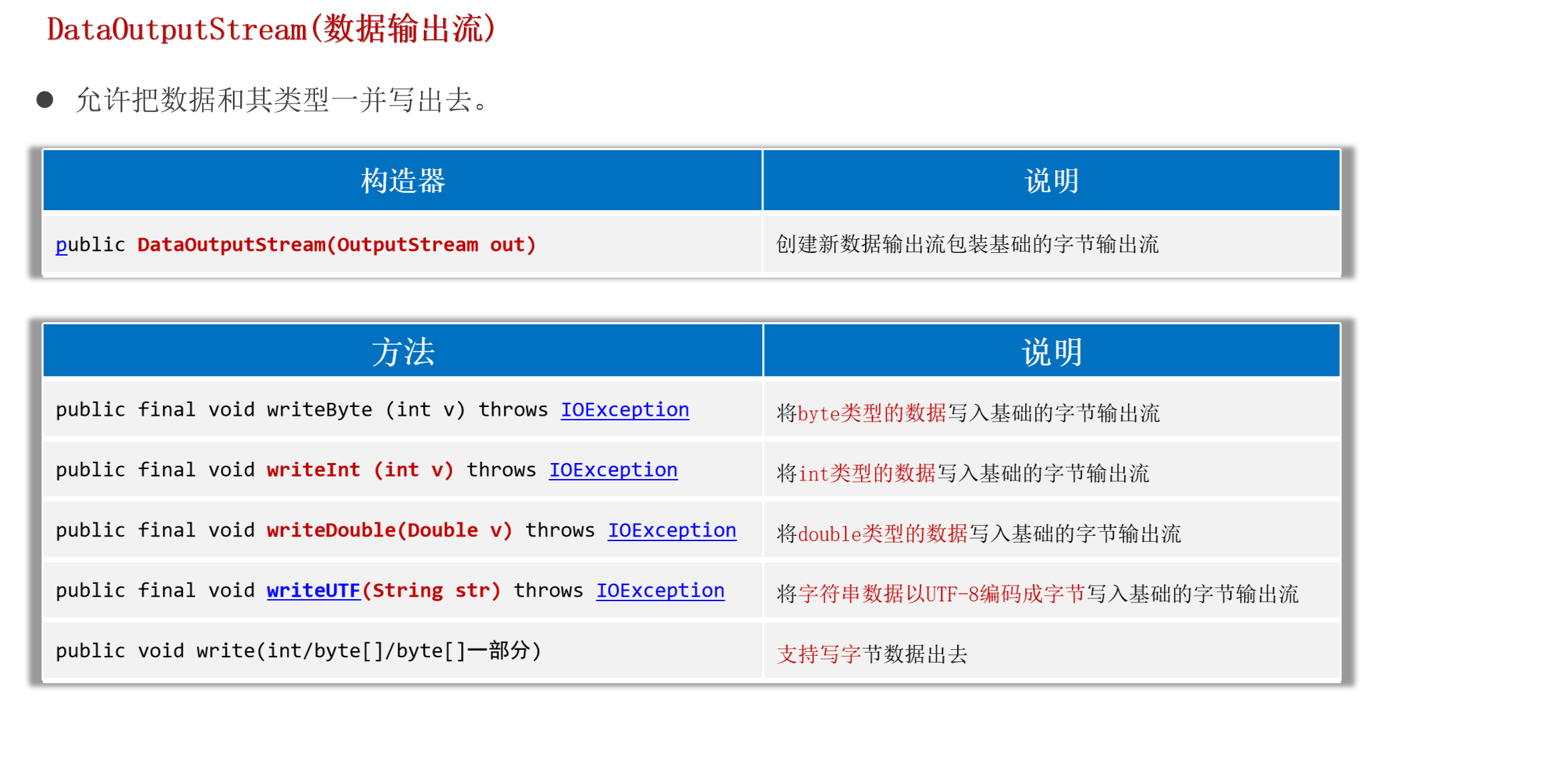Click the writeInt (int v) red method text

click(360, 470)
